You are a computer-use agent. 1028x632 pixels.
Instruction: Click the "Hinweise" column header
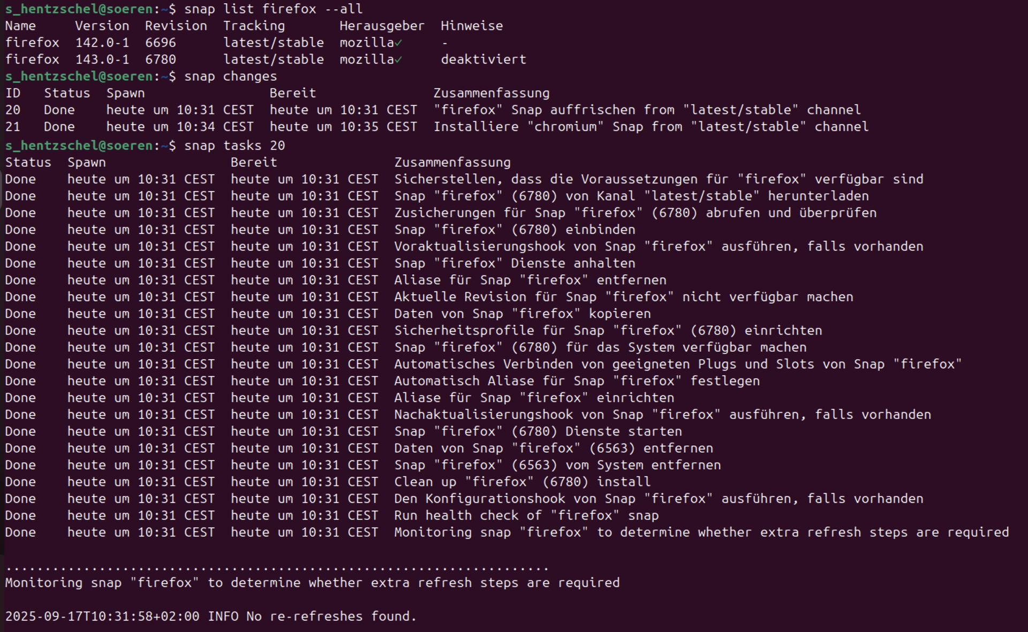(x=471, y=26)
